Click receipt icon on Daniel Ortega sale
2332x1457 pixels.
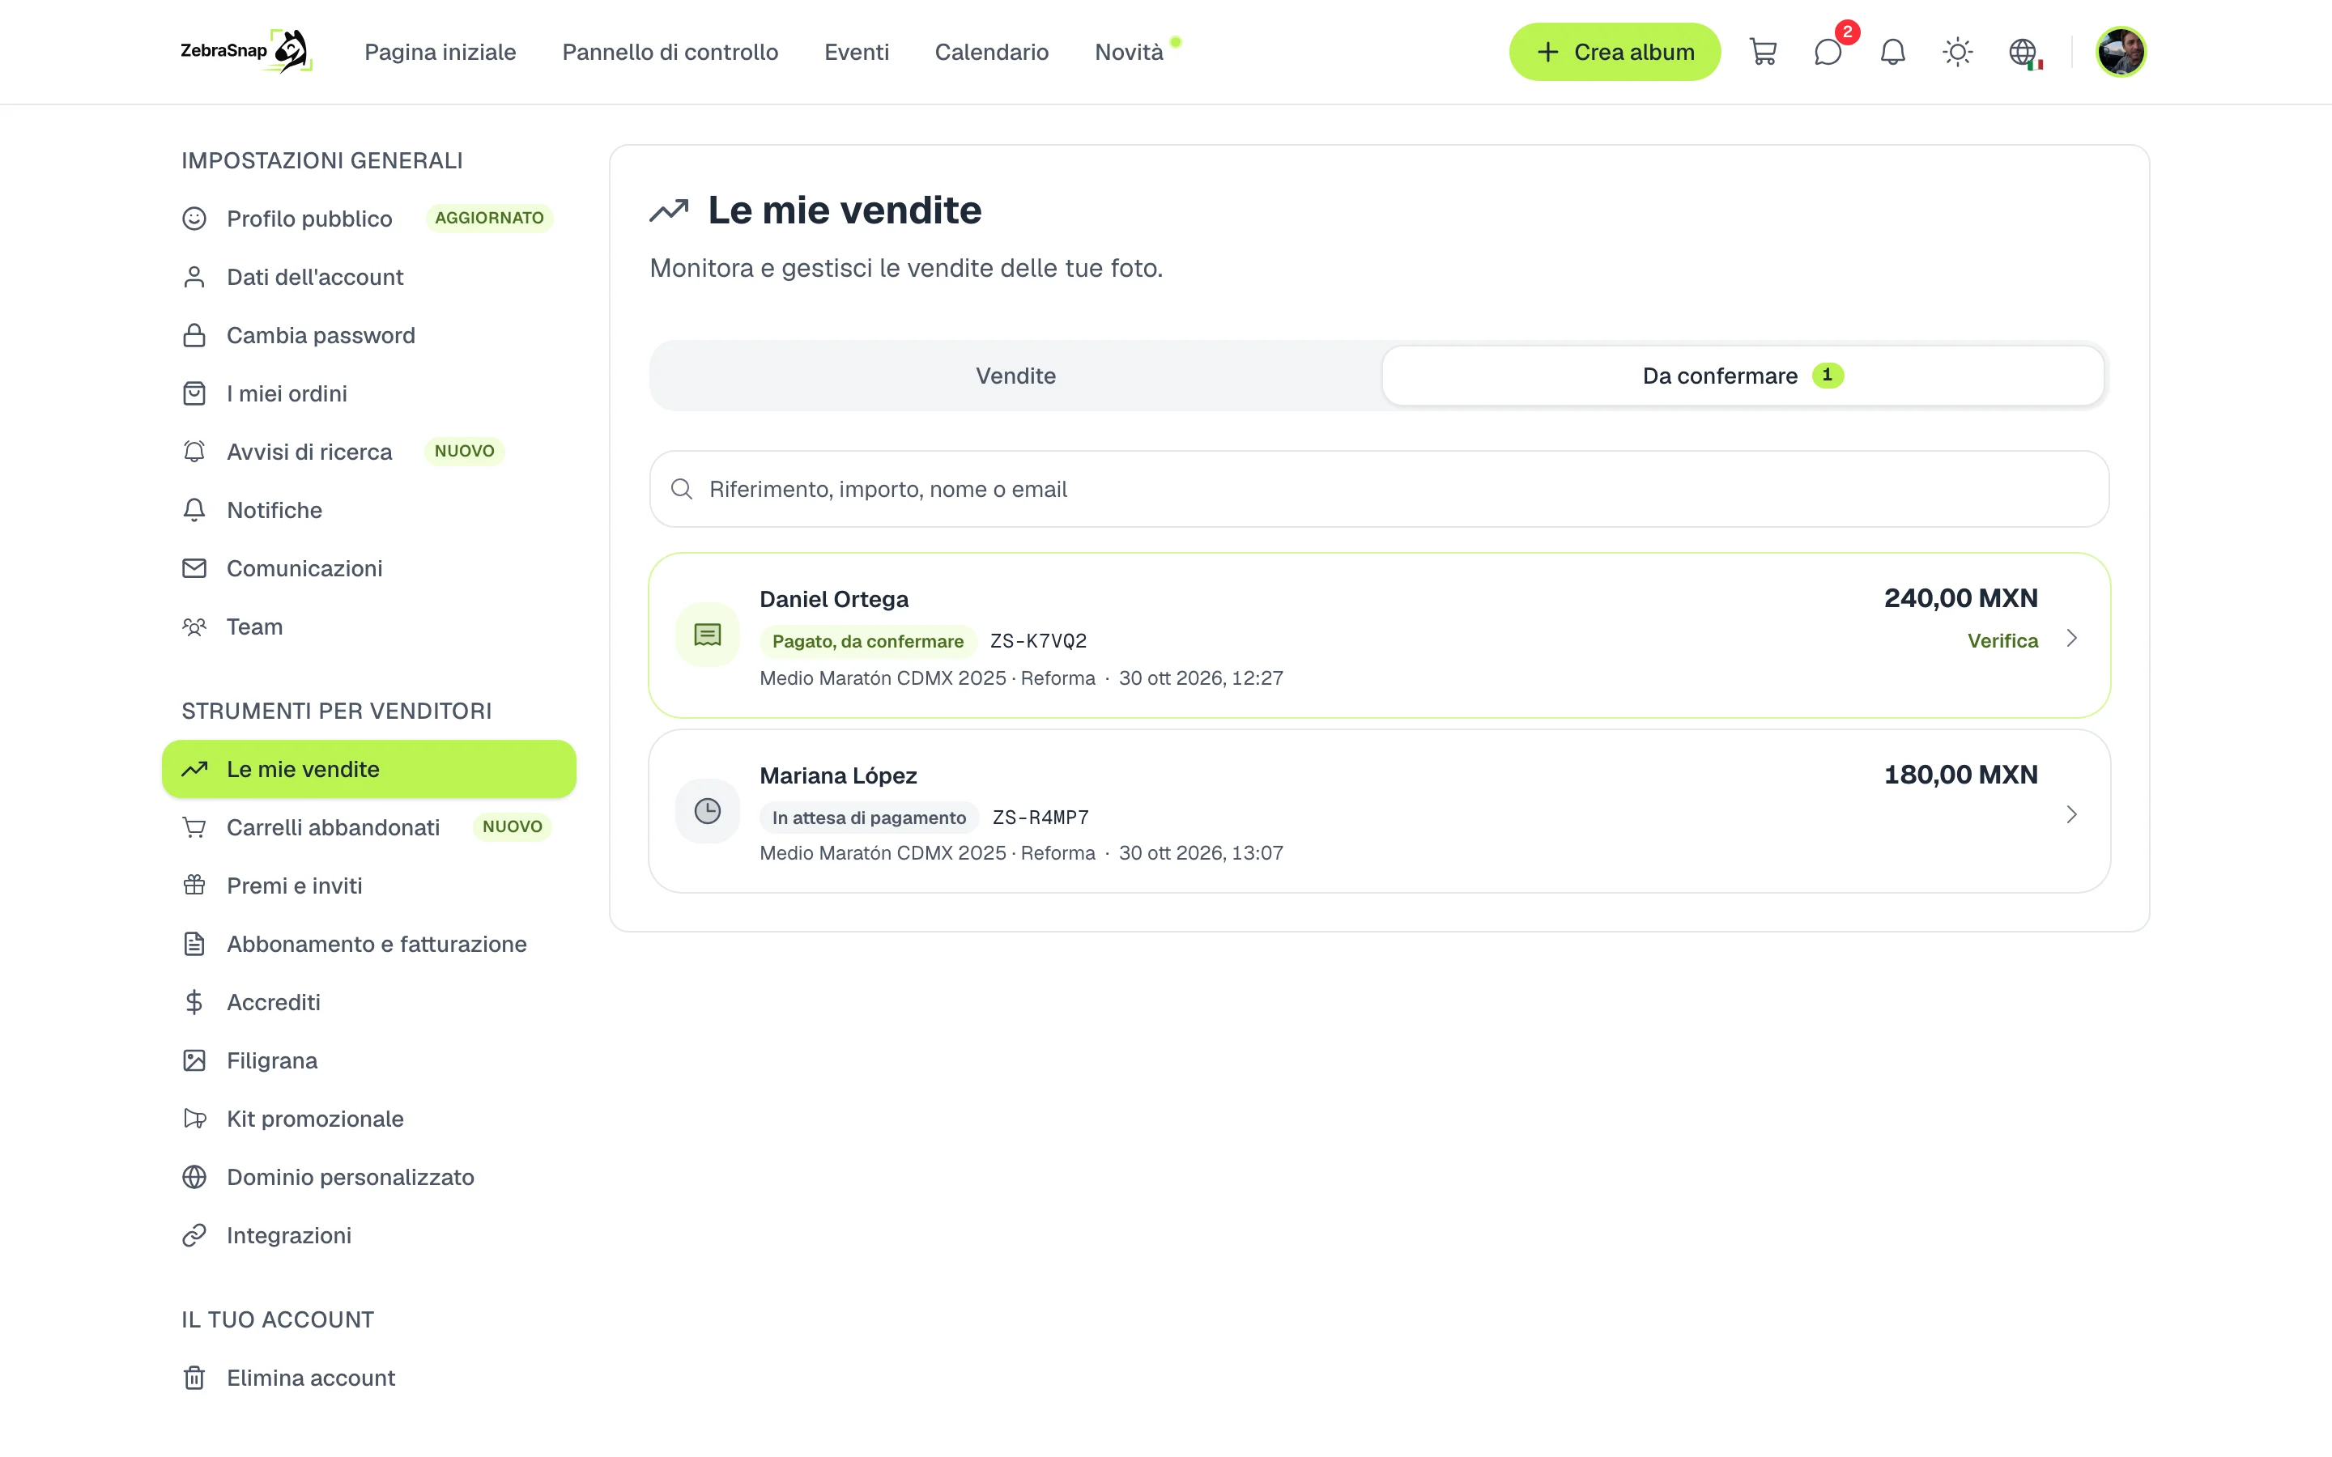tap(708, 635)
